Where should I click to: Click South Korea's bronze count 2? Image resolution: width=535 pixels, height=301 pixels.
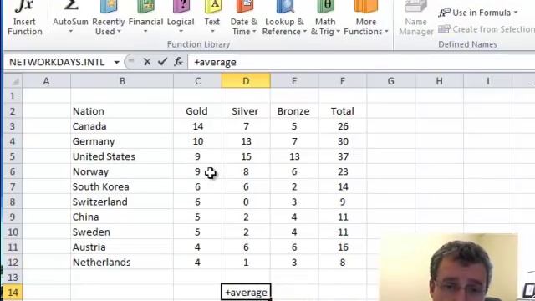click(x=294, y=186)
